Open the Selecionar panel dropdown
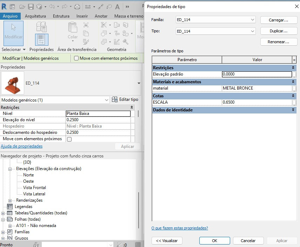 24,50
